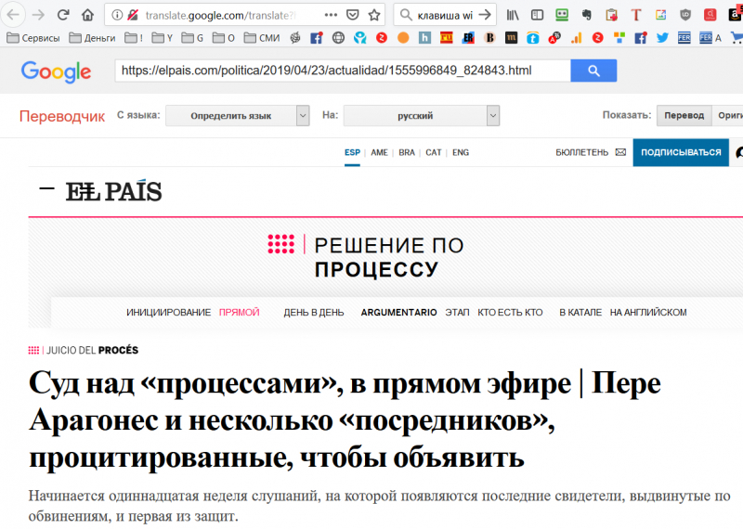Open the page actions three-dot menu
The height and width of the screenshot is (529, 743).
(331, 15)
